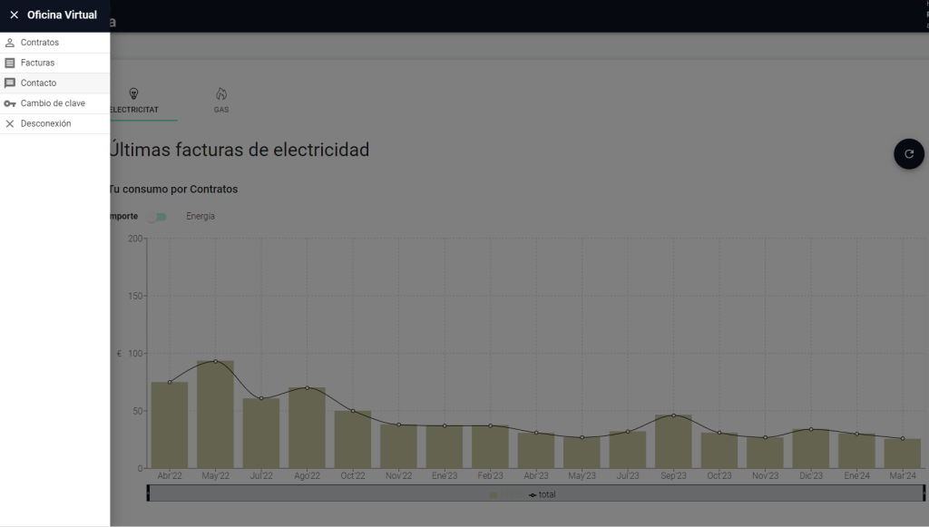Click the Contratos person icon

click(10, 43)
